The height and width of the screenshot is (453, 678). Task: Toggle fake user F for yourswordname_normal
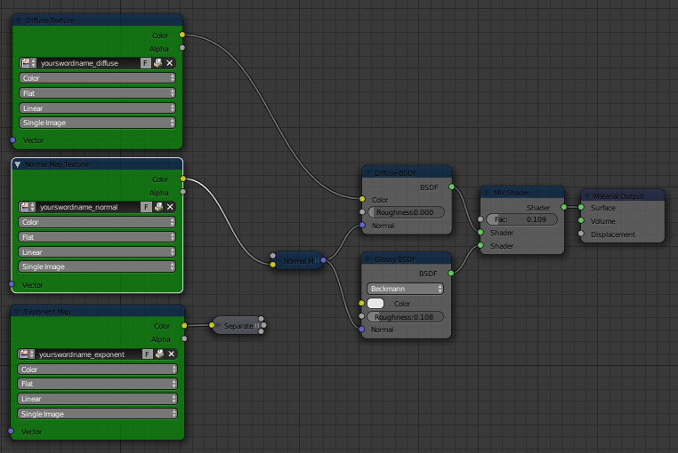click(x=146, y=207)
